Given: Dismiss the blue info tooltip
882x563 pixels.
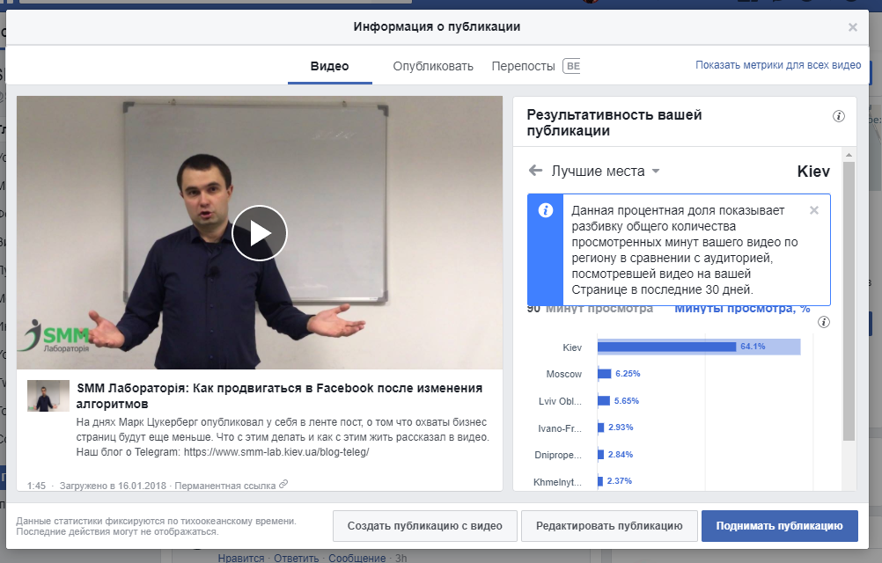Looking at the screenshot, I should click(x=814, y=210).
